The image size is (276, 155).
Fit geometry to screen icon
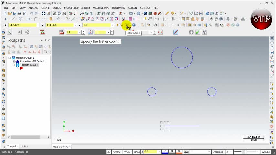point(44,13)
